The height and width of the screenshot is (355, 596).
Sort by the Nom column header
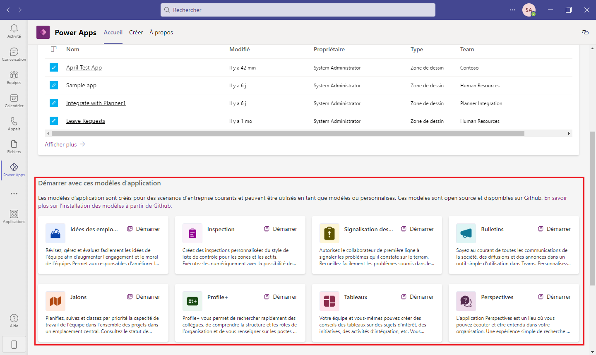tap(72, 49)
